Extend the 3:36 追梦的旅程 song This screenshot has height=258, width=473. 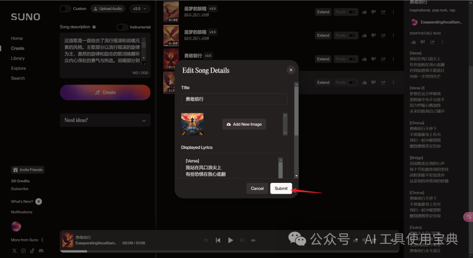(323, 12)
